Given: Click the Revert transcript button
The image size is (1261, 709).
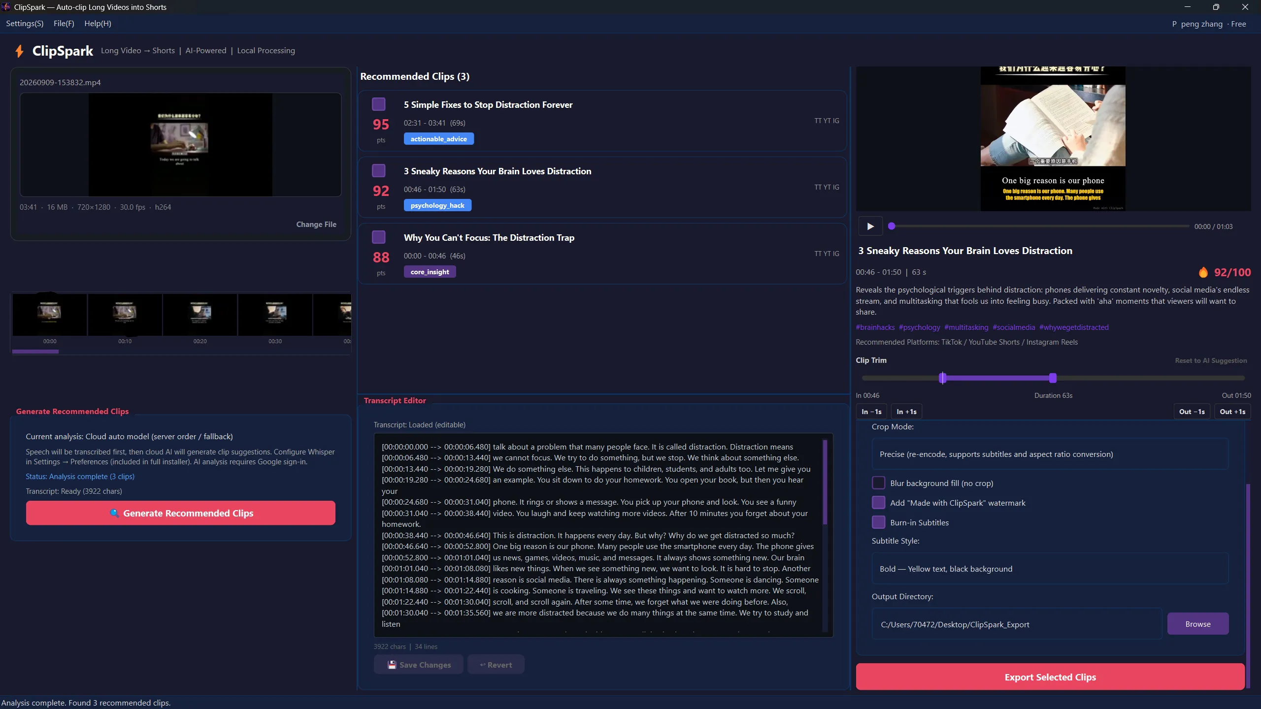Looking at the screenshot, I should [496, 665].
